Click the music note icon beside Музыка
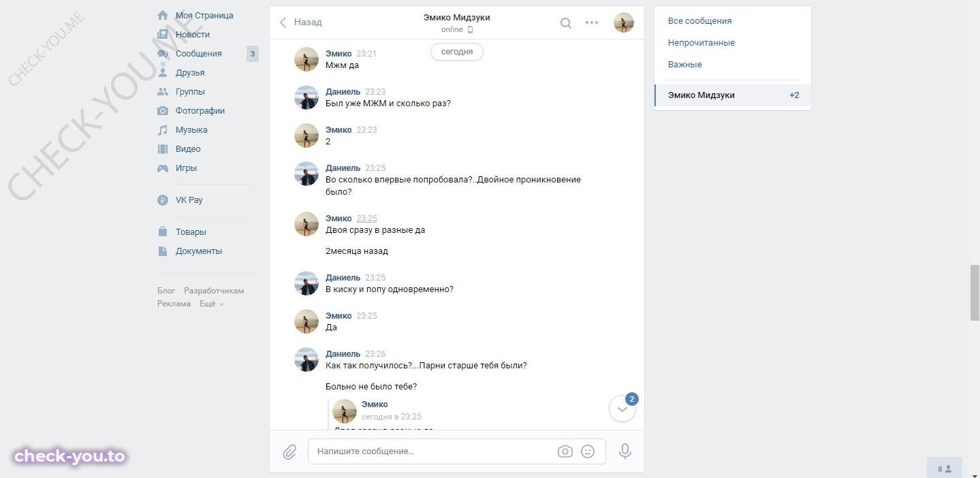The image size is (980, 478). click(163, 129)
